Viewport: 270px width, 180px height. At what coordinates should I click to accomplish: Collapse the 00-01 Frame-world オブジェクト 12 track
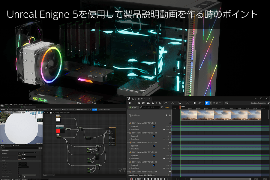[128, 152]
